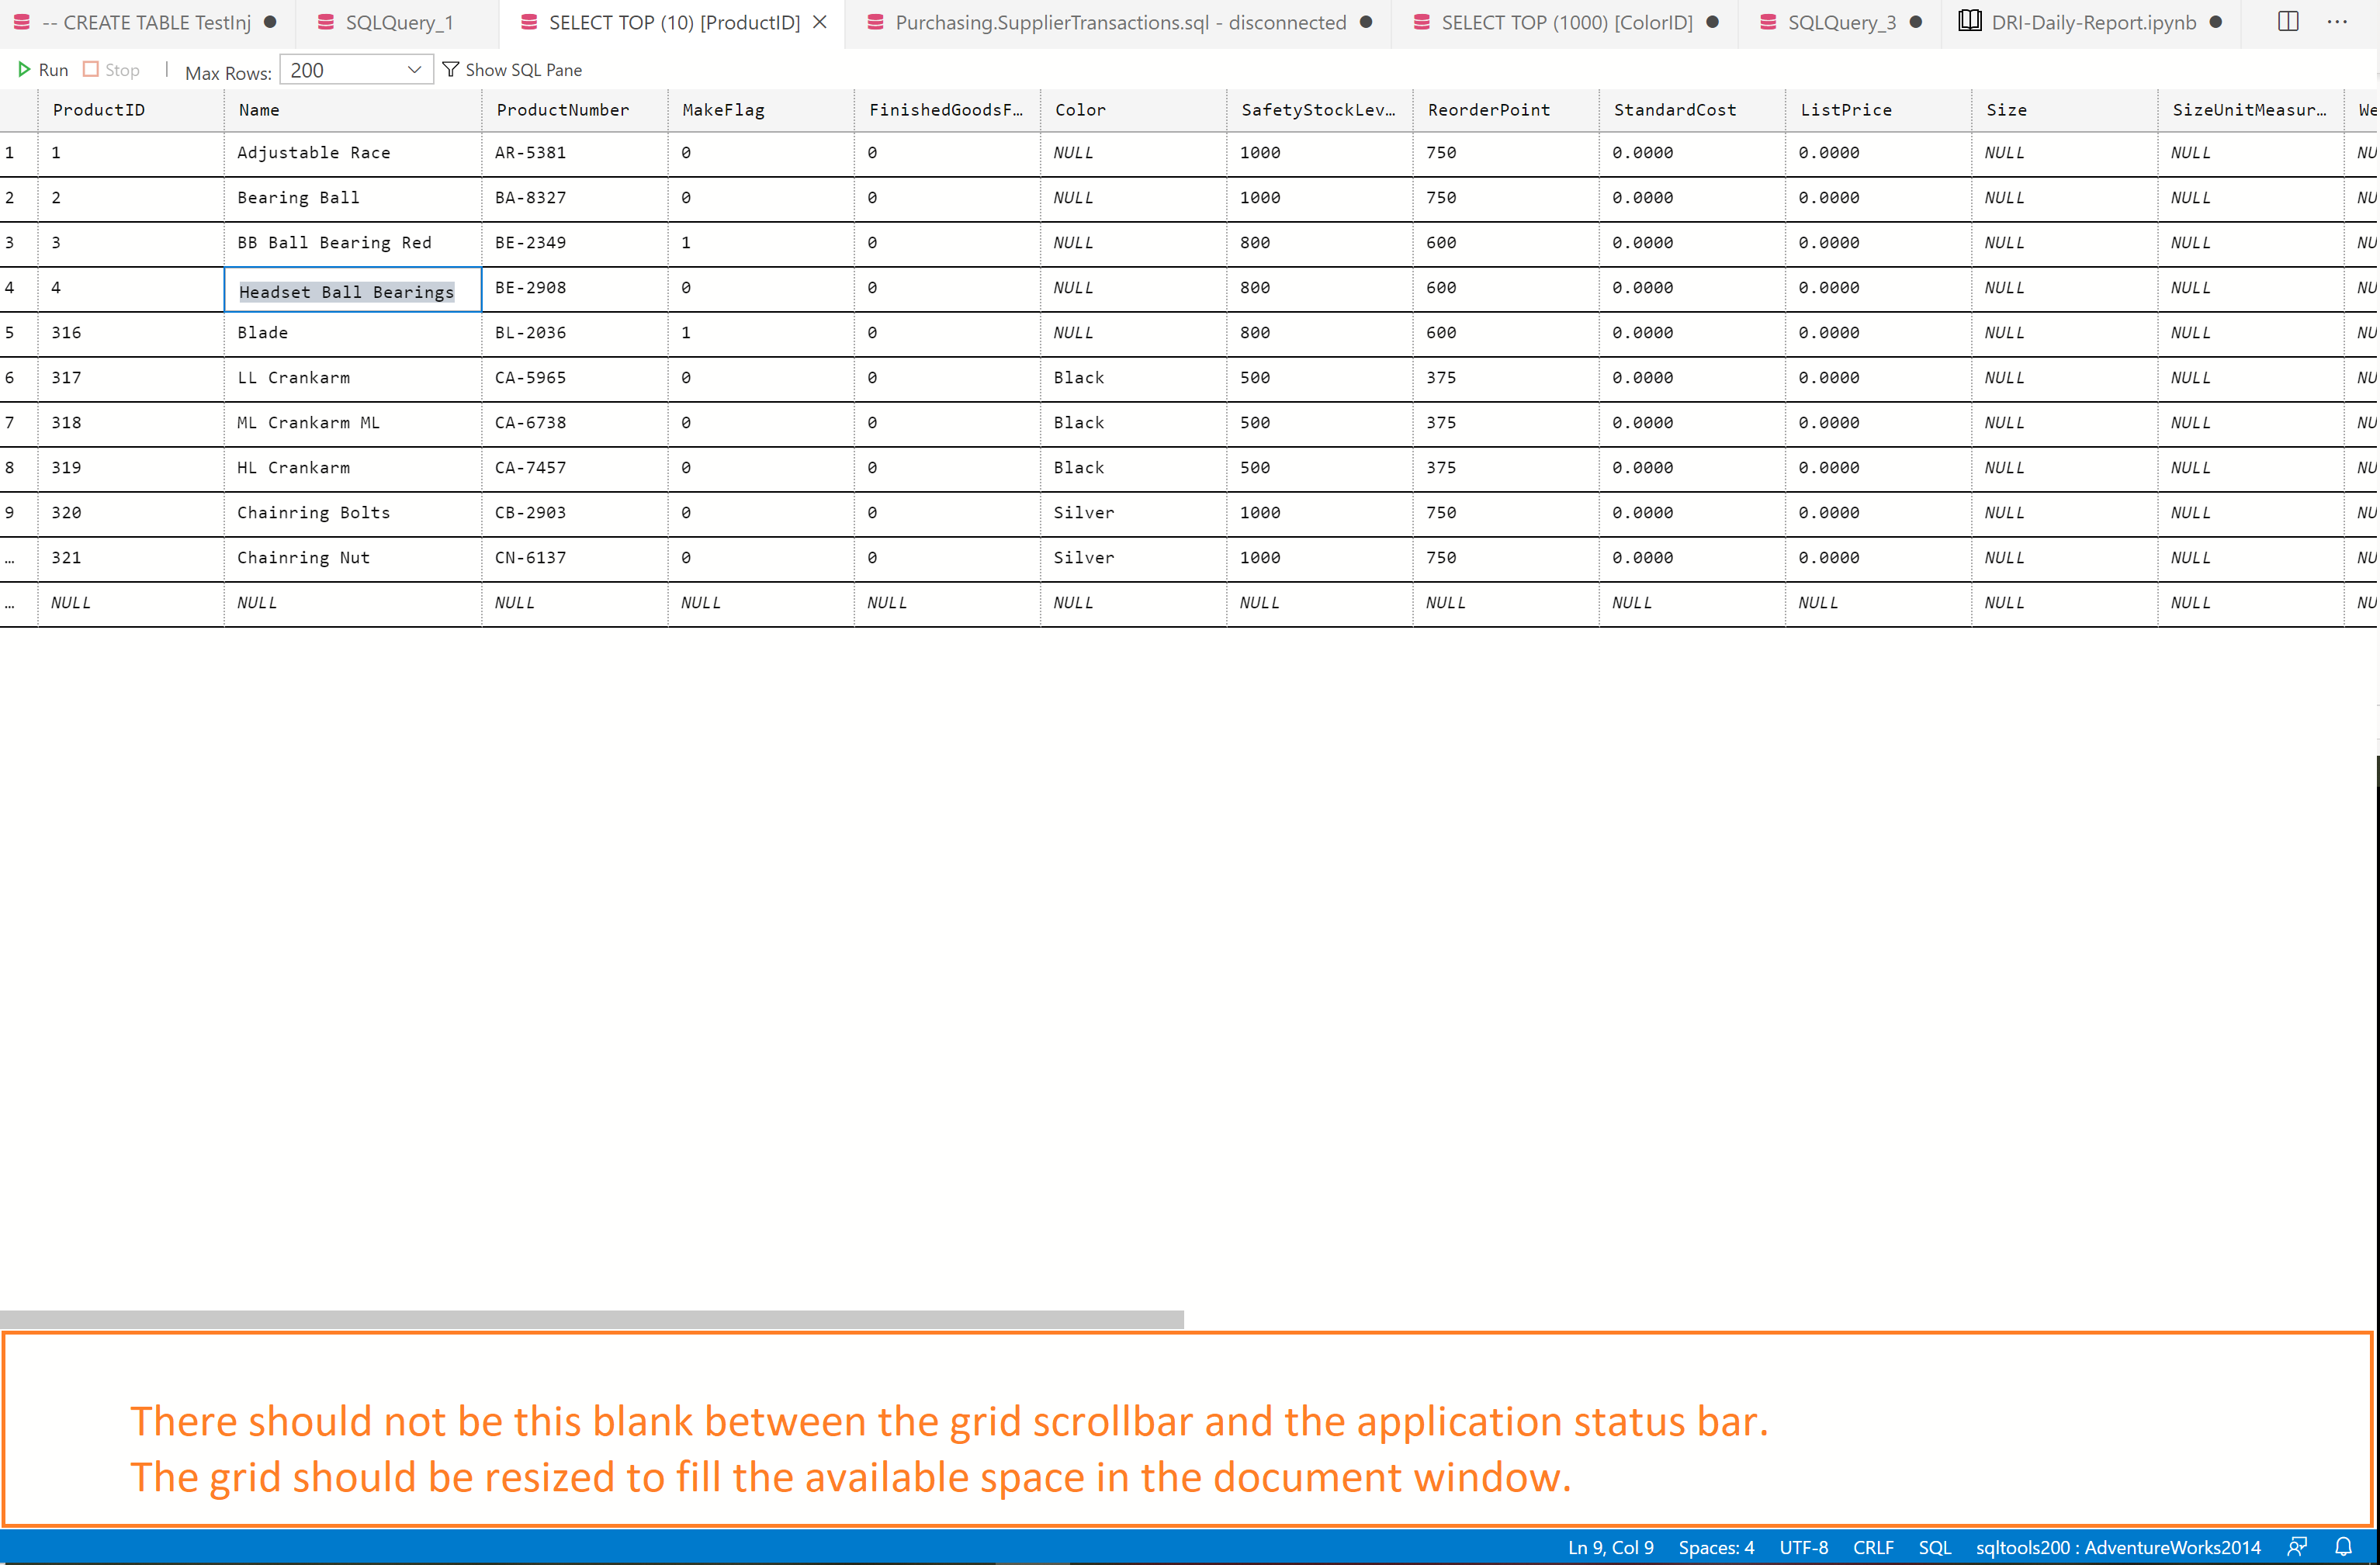Click 'Ln 9, Col 9' in the status bar
This screenshot has width=2380, height=1565.
[x=1611, y=1546]
